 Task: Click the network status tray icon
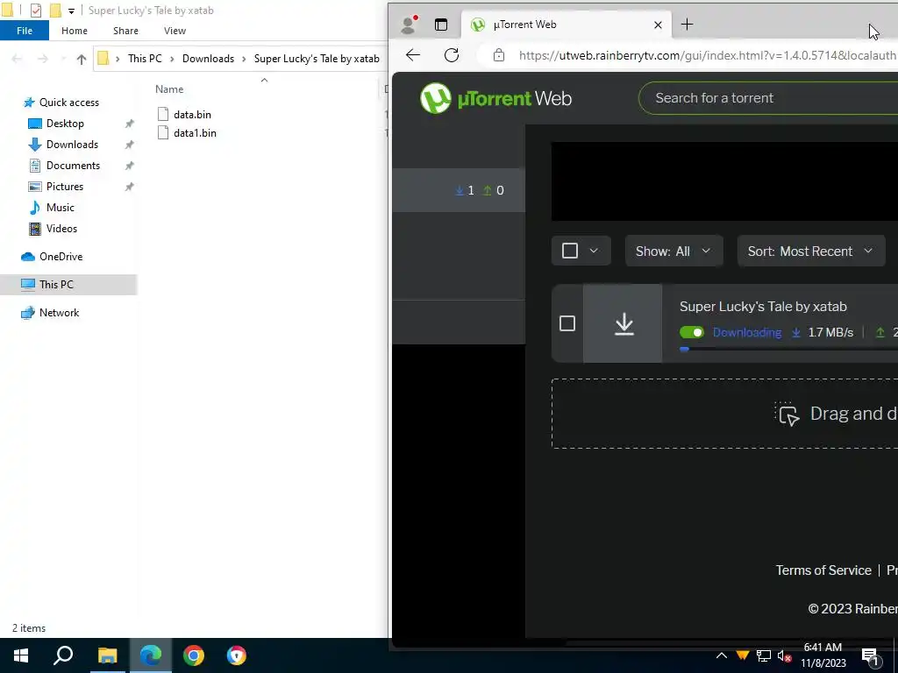pyautogui.click(x=764, y=655)
